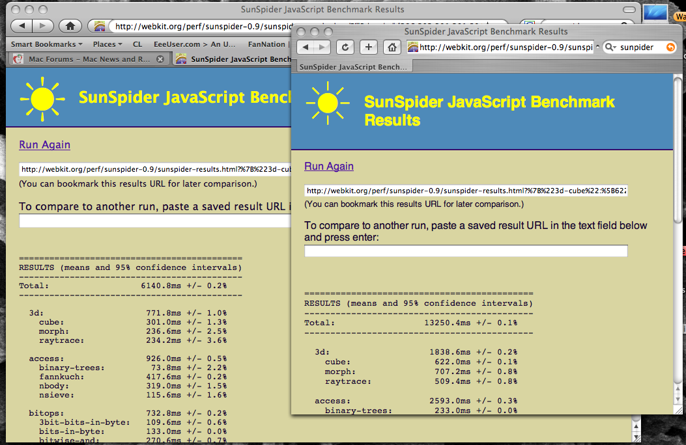
Task: Close the Mac Forums tab
Action: (x=160, y=59)
